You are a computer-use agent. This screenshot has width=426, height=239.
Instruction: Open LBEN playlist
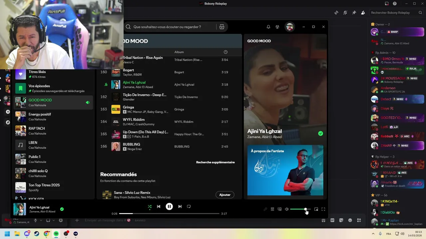[53, 145]
